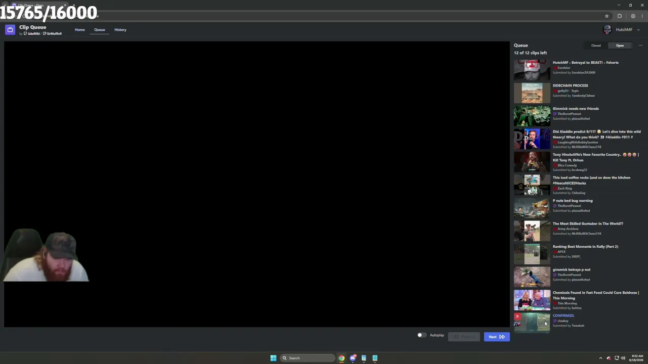Screen dimensions: 648x364
Task: Click the '12 of 12 clips left' counter
Action: pyautogui.click(x=530, y=53)
